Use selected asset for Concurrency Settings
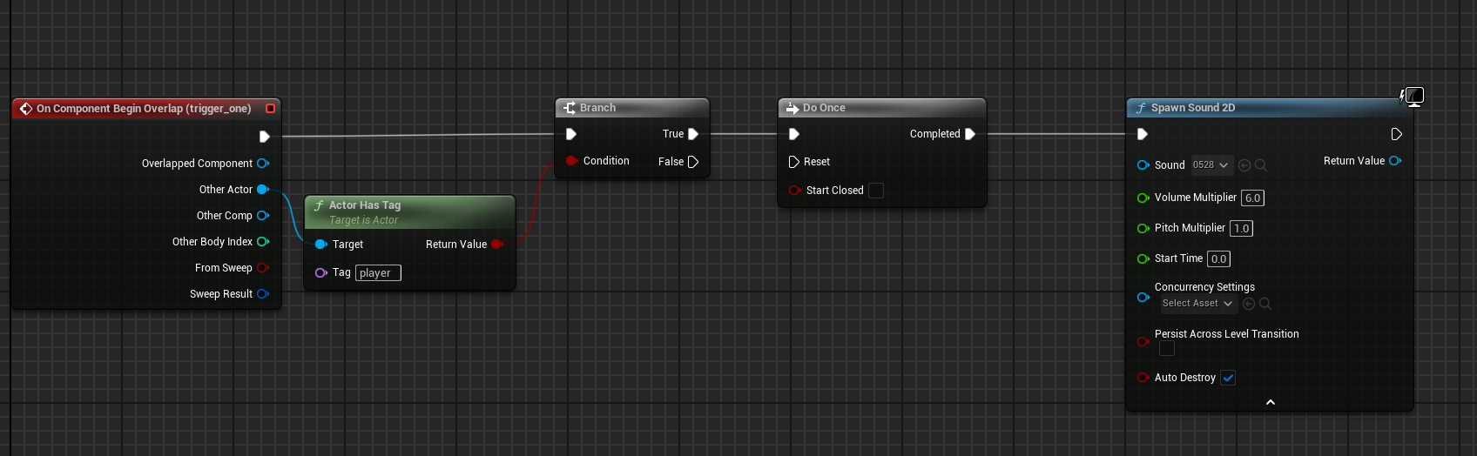1477x456 pixels. coord(1249,304)
